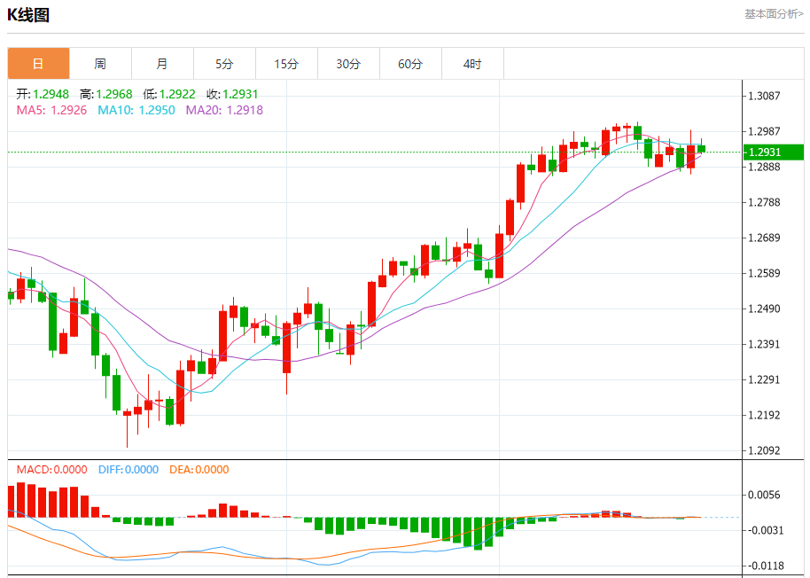
Task: Open the 15分 timeframe tab
Action: 286,64
